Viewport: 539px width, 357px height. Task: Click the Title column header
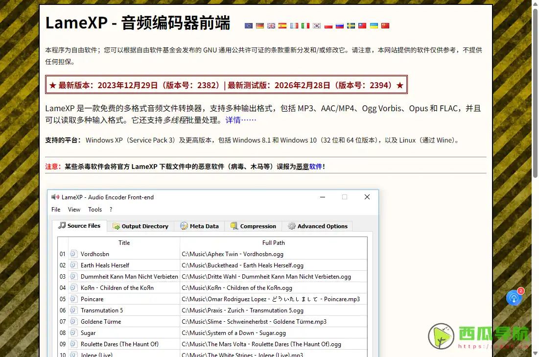[124, 243]
